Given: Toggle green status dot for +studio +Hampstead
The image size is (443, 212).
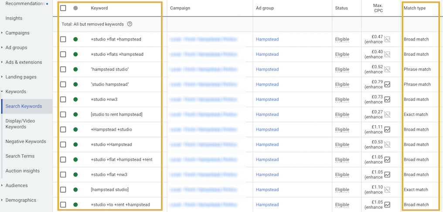Looking at the screenshot, I should 75,145.
